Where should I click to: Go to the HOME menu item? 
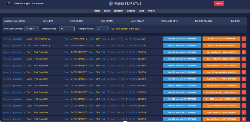[x=97, y=11]
